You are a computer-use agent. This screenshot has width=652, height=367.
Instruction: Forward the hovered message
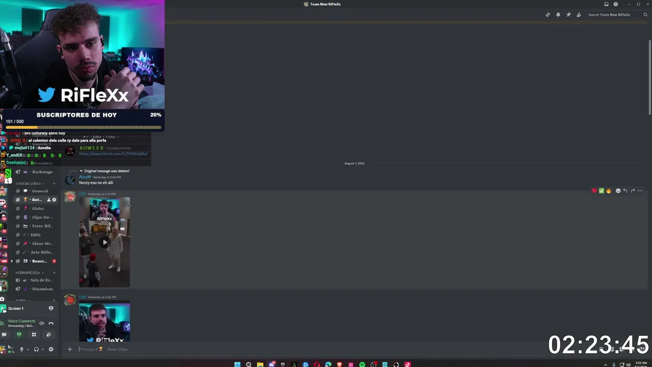(633, 191)
